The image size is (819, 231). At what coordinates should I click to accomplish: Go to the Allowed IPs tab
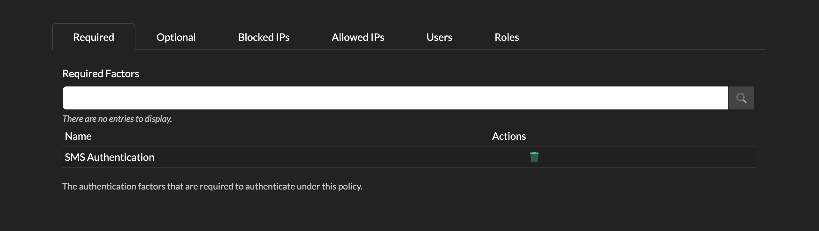pyautogui.click(x=358, y=37)
